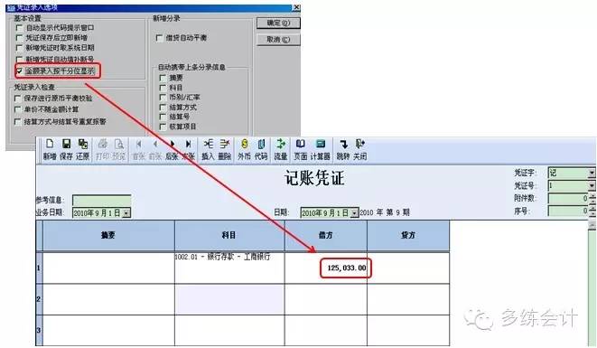Click the 附件数 spinner control
The image size is (597, 348).
click(592, 198)
